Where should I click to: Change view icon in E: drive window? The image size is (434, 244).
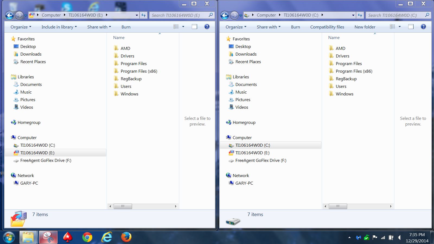coord(176,27)
